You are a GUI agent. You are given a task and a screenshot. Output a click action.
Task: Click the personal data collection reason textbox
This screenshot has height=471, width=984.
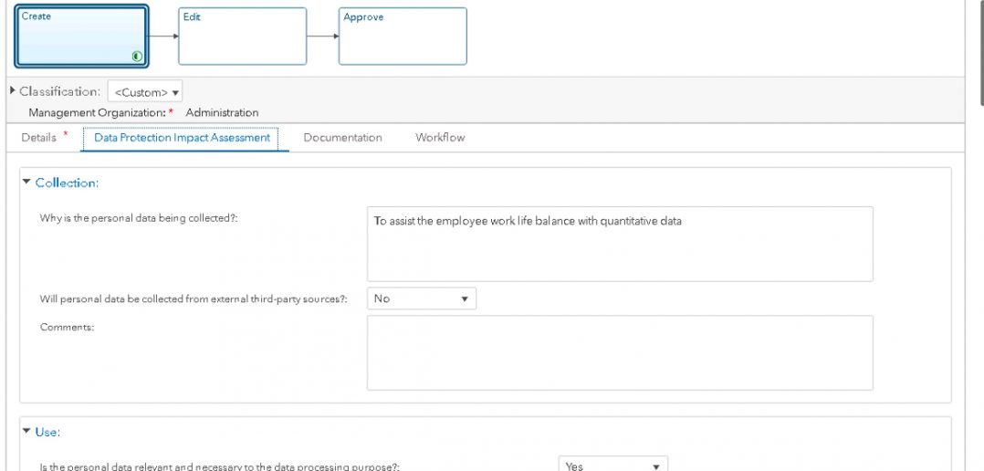(x=620, y=244)
